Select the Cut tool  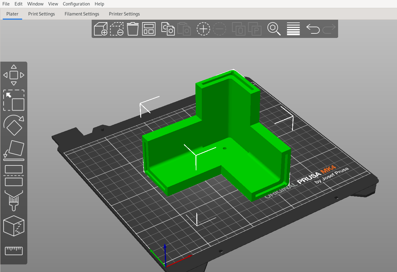pos(14,175)
